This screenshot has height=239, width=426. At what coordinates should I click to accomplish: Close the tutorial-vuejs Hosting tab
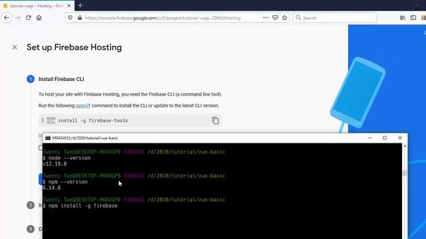69,6
